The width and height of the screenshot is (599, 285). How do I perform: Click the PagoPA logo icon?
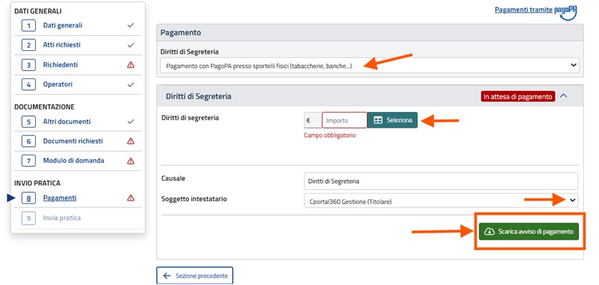[x=566, y=11]
